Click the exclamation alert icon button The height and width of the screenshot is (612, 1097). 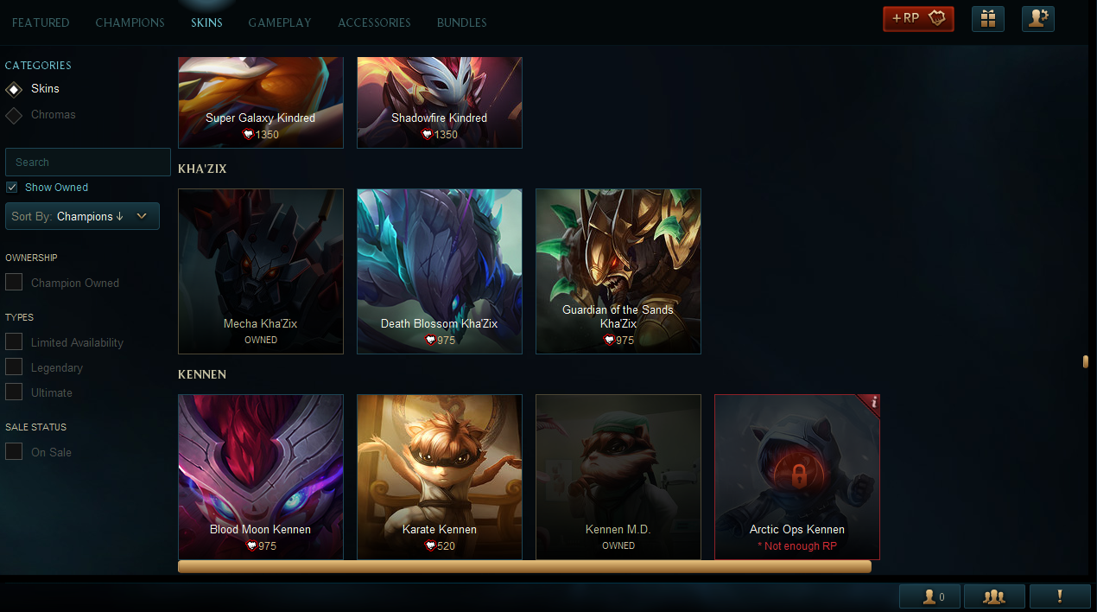[1059, 596]
